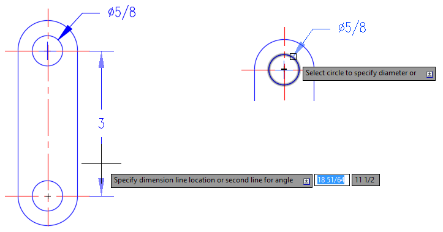This screenshot has width=443, height=232.
Task: Open options arrow in dimension line prompt
Action: point(306,181)
